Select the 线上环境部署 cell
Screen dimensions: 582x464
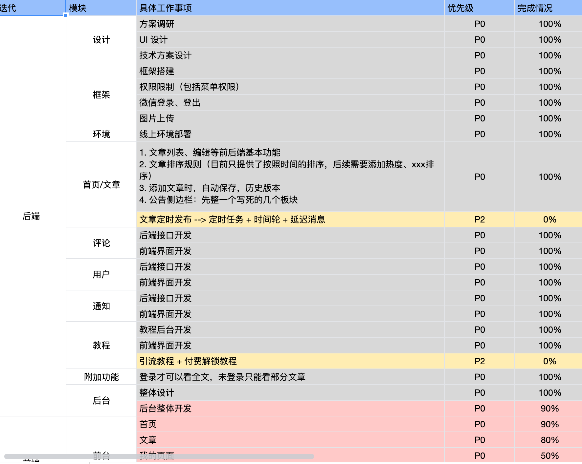pos(290,134)
